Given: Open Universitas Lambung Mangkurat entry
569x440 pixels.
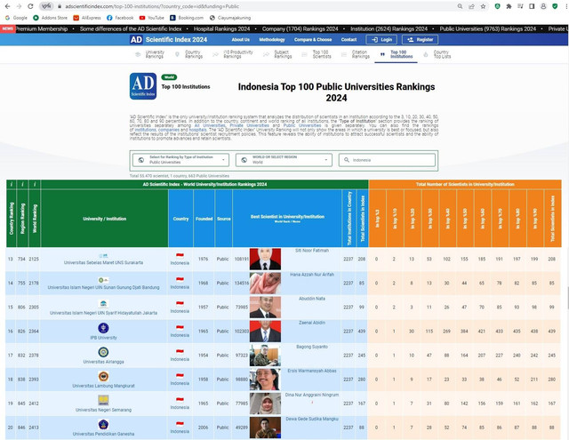Looking at the screenshot, I should (x=103, y=386).
